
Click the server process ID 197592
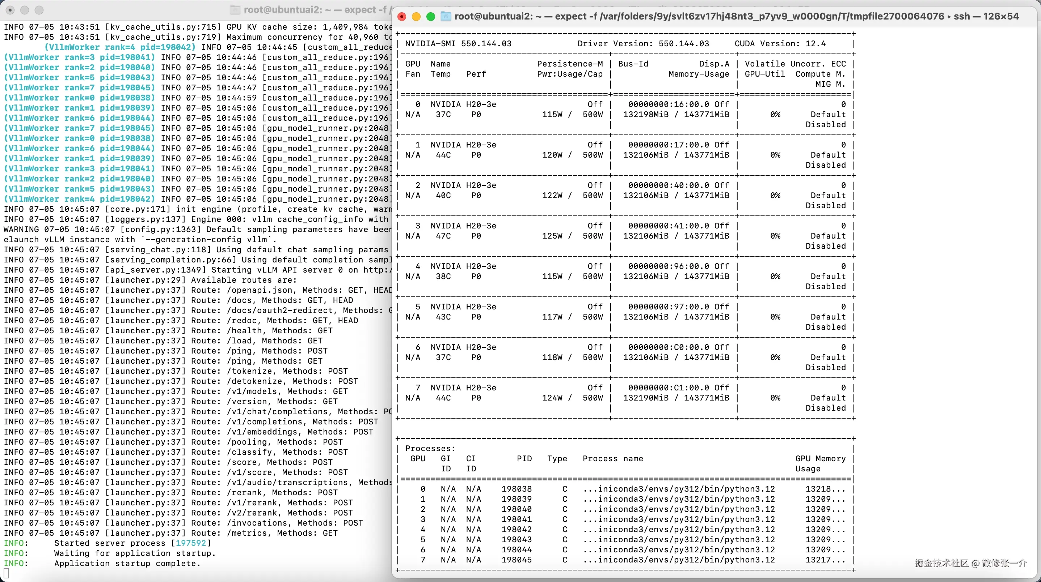pos(191,543)
